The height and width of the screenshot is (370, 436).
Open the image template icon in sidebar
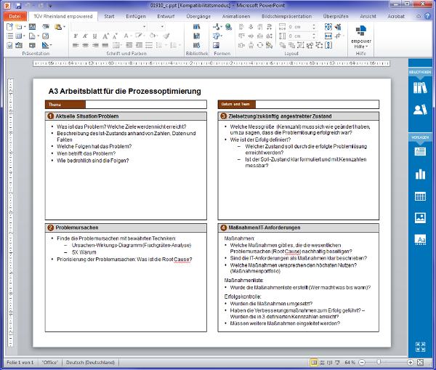point(420,217)
